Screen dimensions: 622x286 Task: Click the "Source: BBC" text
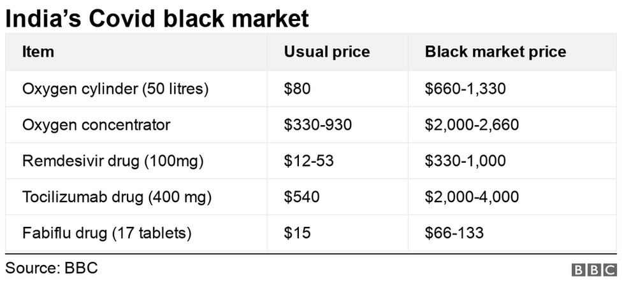(x=52, y=268)
